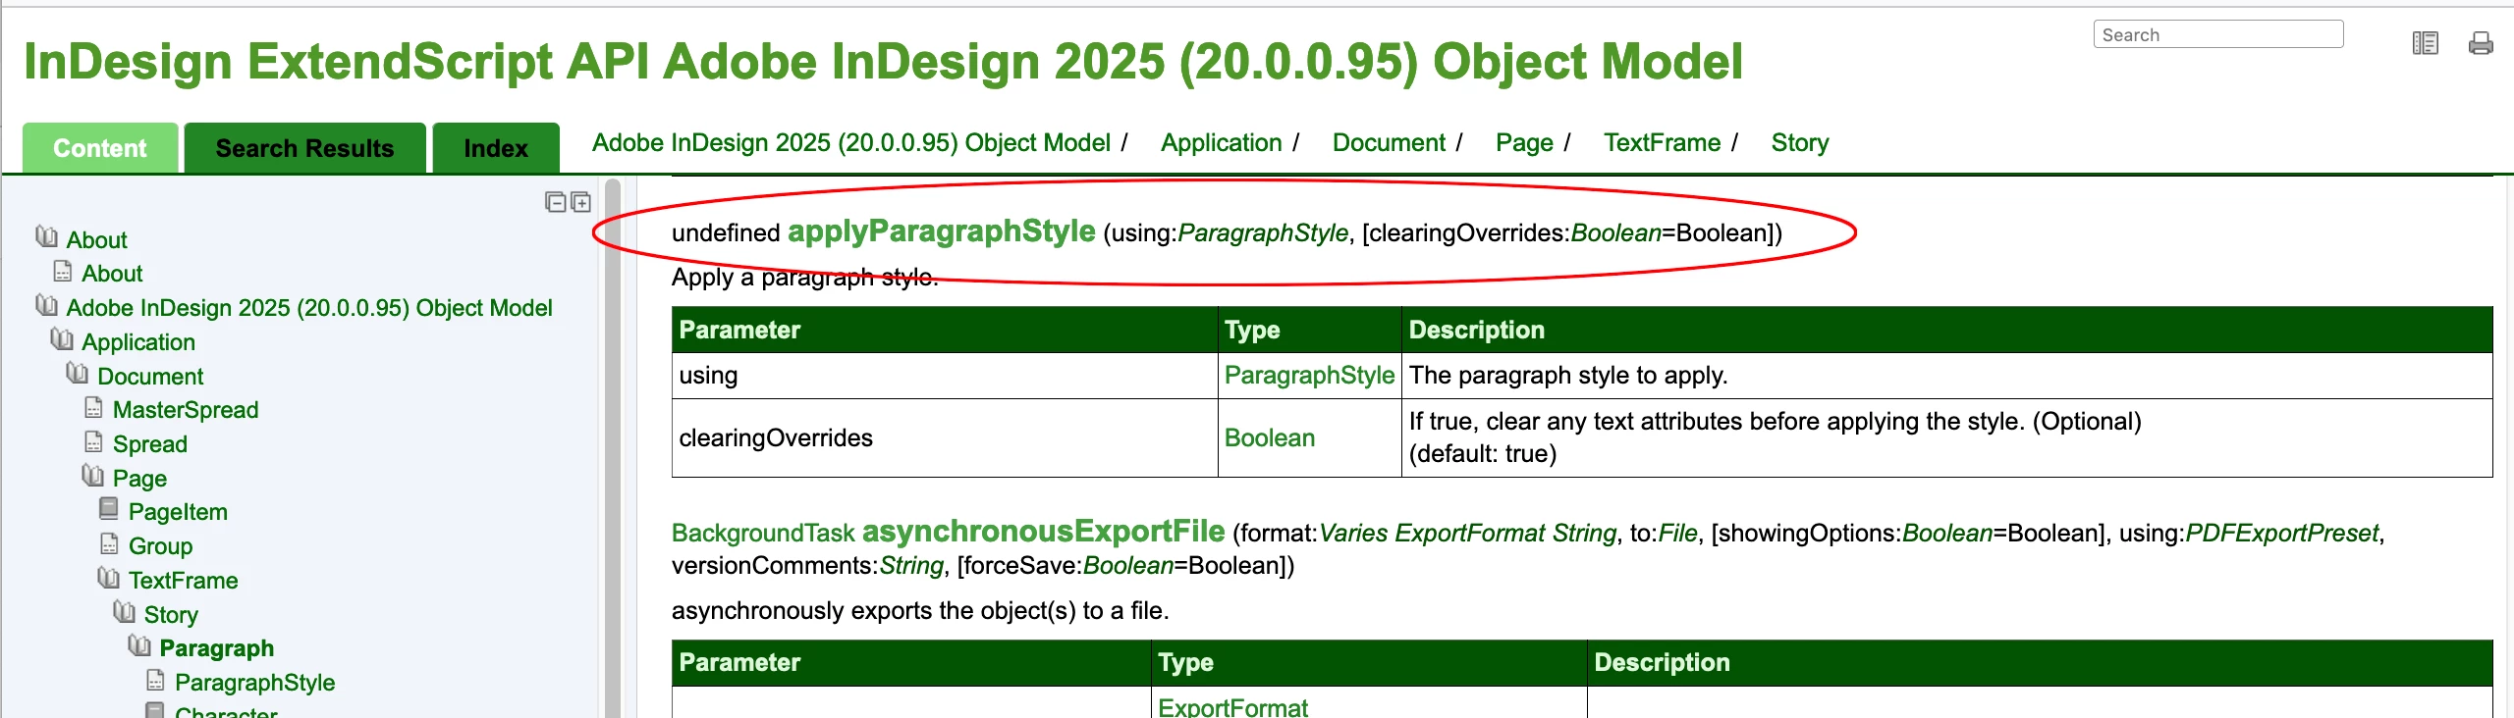Click the page title heading

pos(883,62)
